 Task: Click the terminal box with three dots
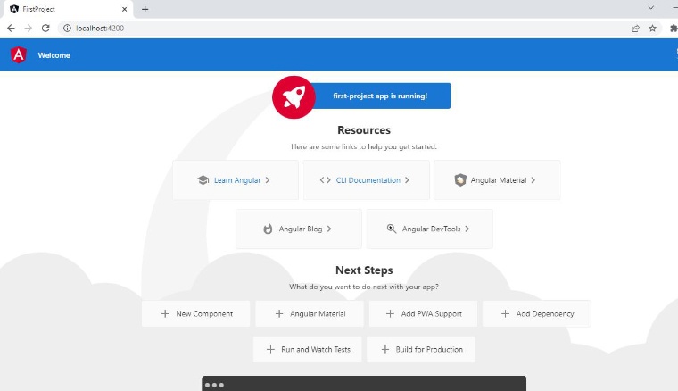click(x=364, y=384)
